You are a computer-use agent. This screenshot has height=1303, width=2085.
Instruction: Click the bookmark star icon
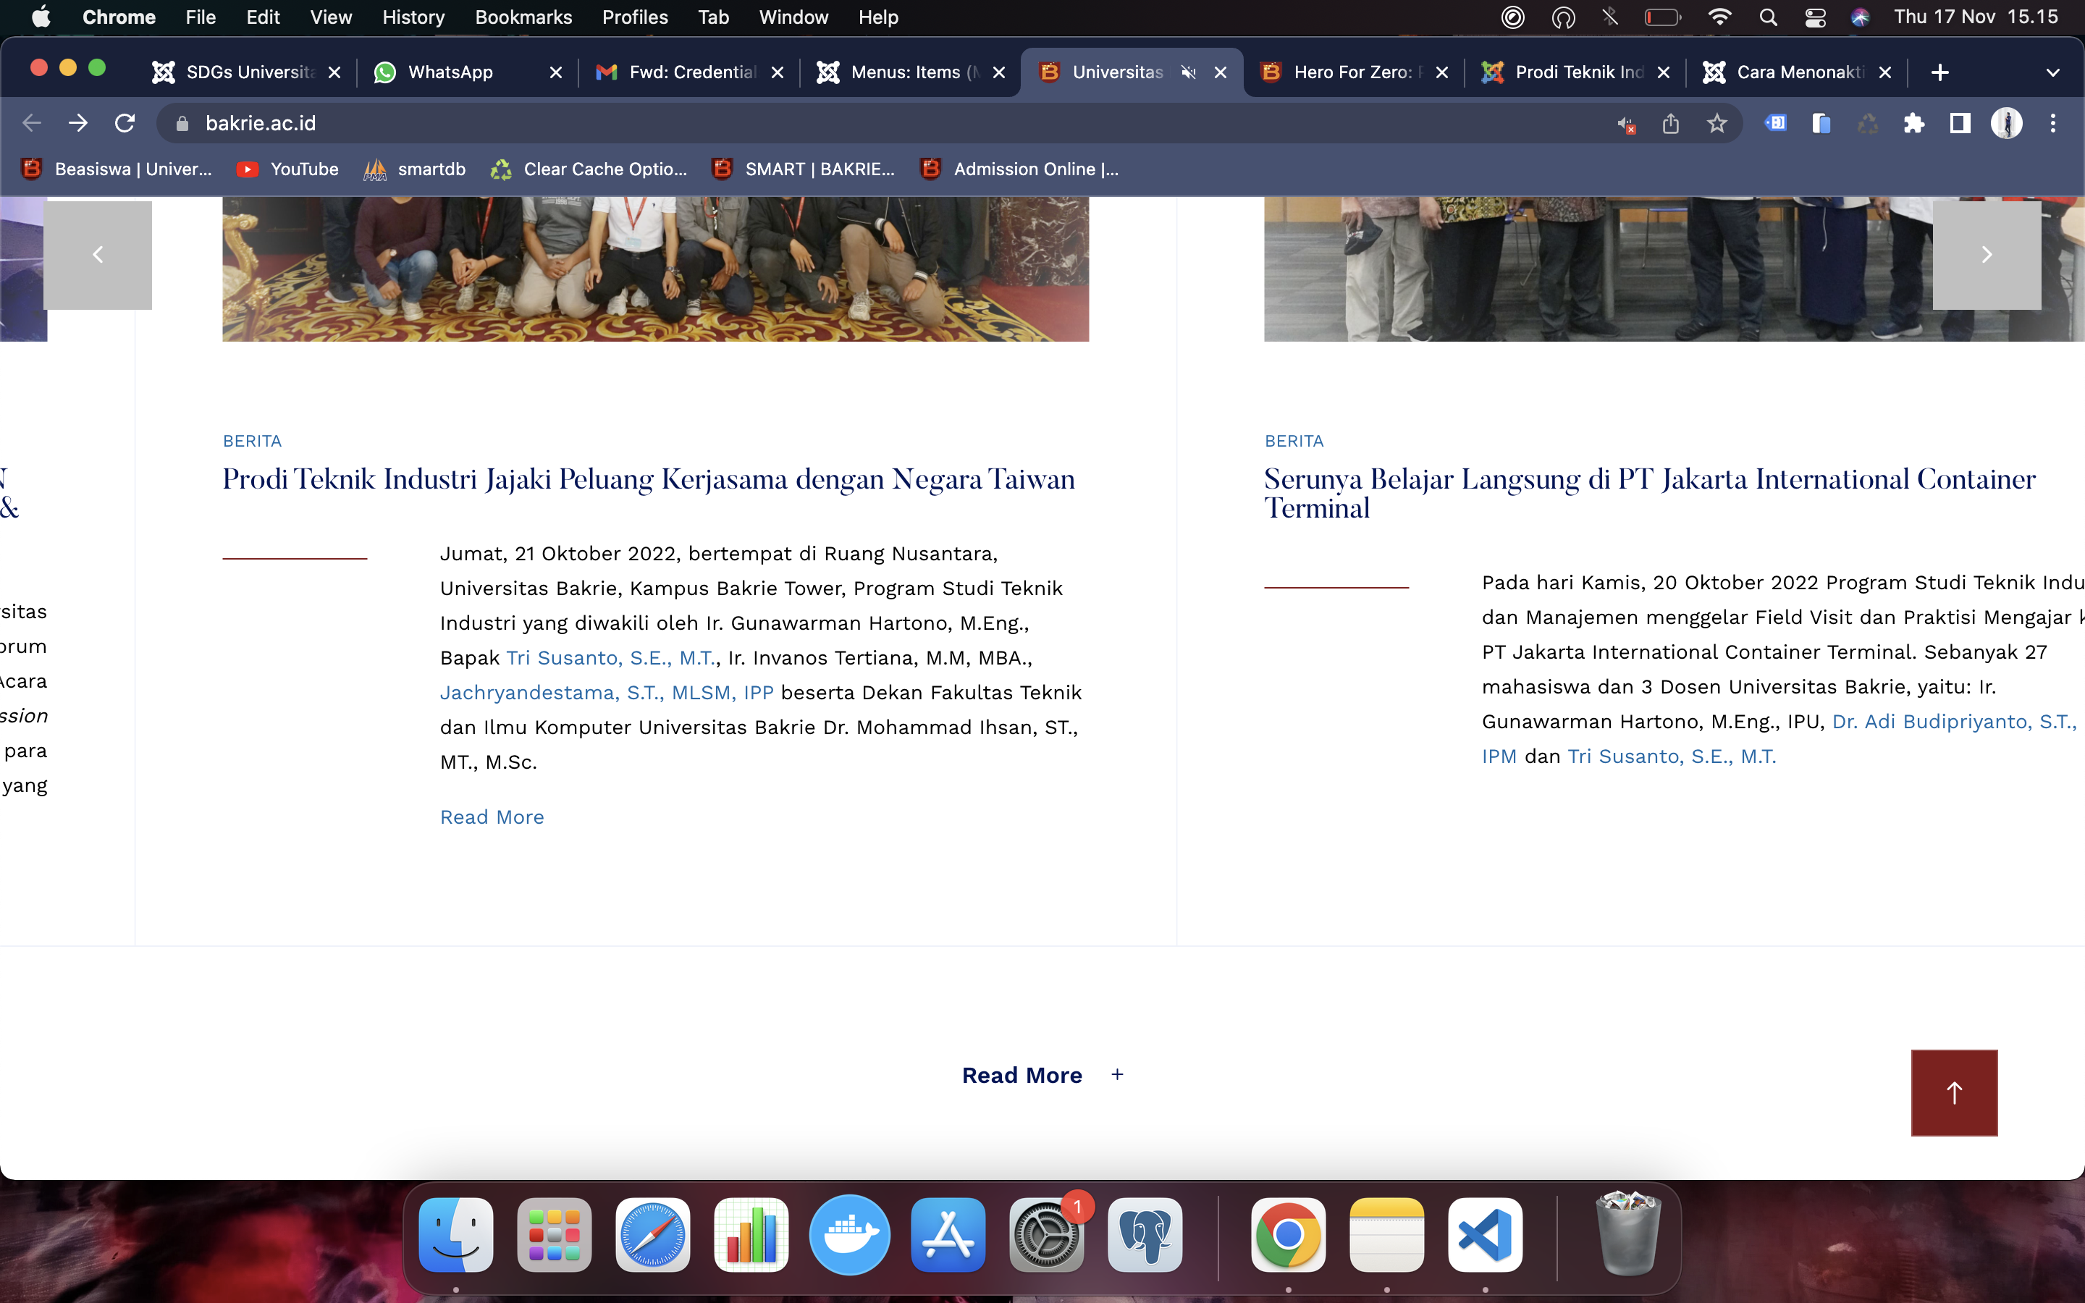click(x=1717, y=123)
